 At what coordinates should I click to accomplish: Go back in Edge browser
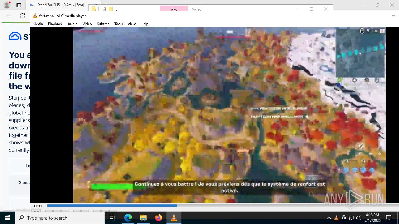[x=9, y=16]
